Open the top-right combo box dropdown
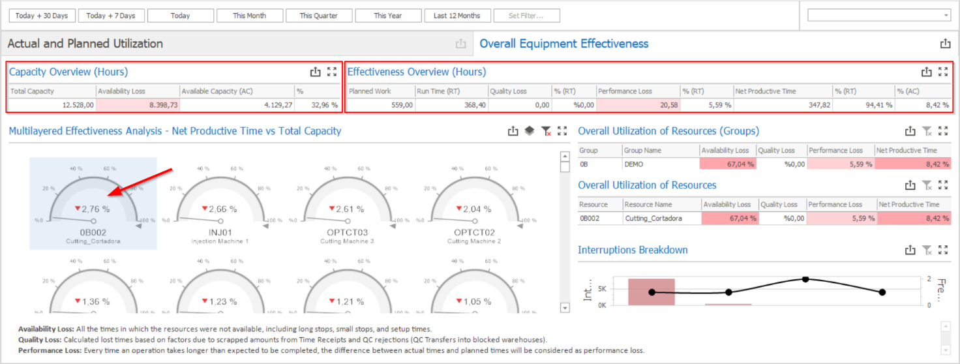The width and height of the screenshot is (960, 364). point(946,15)
